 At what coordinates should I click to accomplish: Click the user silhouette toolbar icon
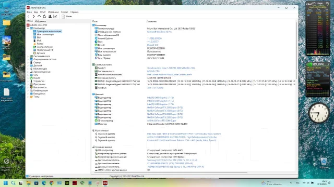50,16
